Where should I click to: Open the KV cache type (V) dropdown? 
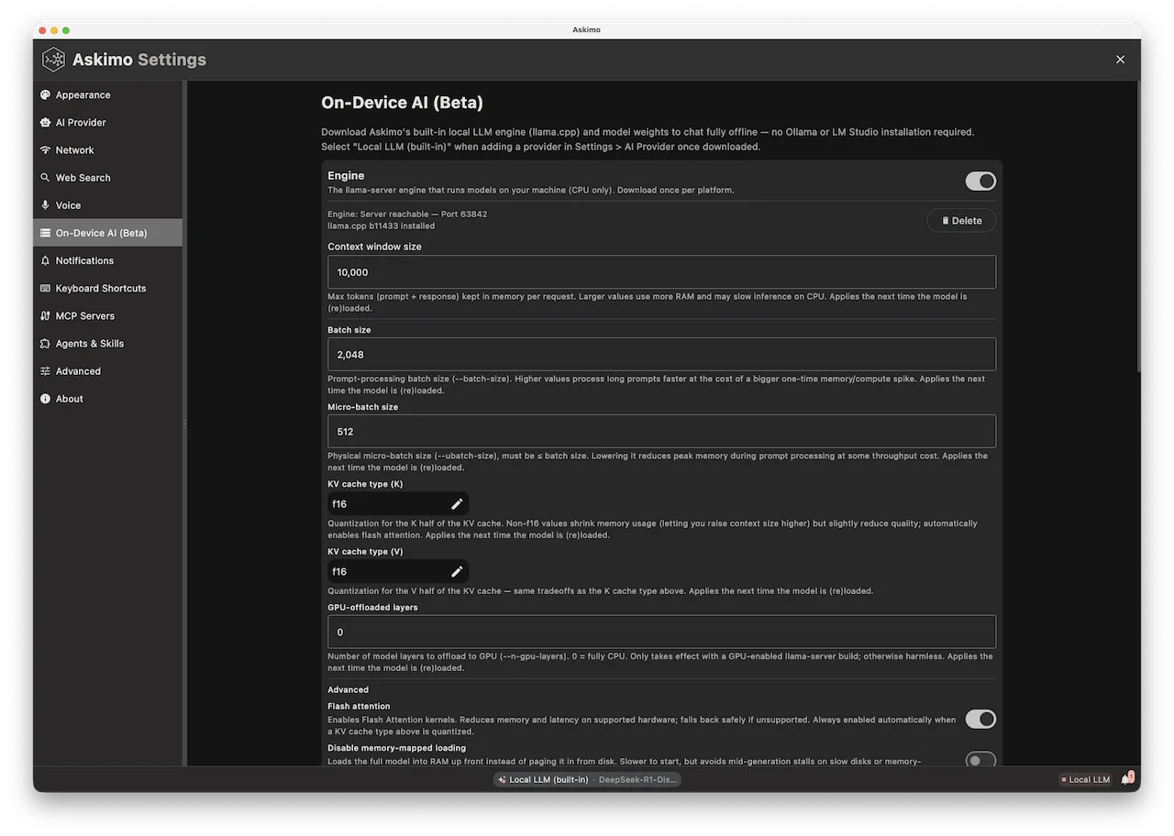(x=398, y=572)
